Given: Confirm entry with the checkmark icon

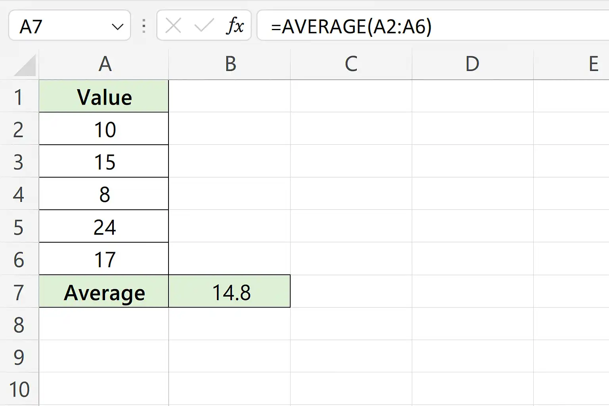Looking at the screenshot, I should click(204, 26).
